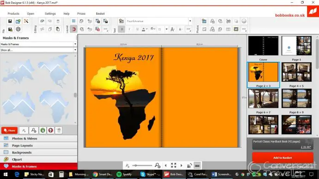319x179 pixels.
Task: Select the Page 6 + 7 thumbnail
Action: click(x=263, y=98)
